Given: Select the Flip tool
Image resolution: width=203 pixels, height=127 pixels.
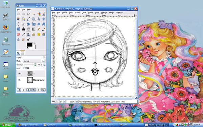Looking at the screenshot, I should click(18, 29).
